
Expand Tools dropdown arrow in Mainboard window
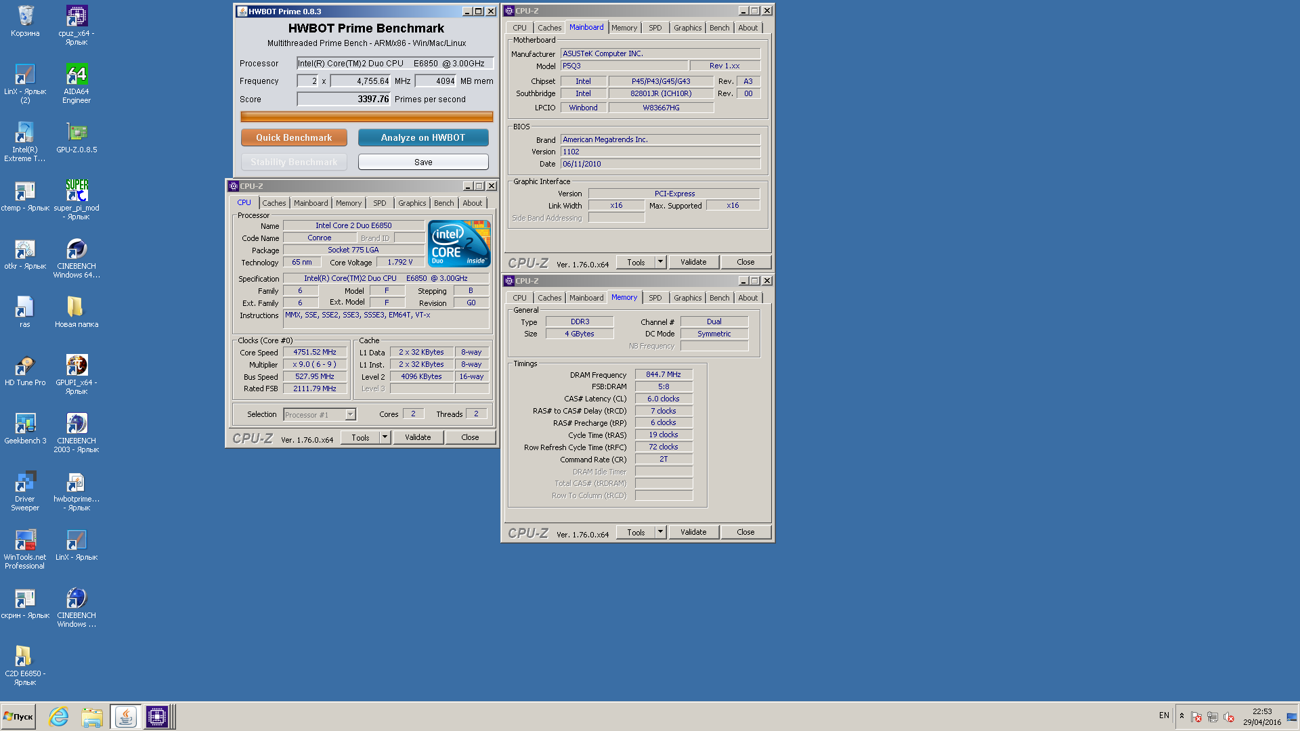click(661, 262)
